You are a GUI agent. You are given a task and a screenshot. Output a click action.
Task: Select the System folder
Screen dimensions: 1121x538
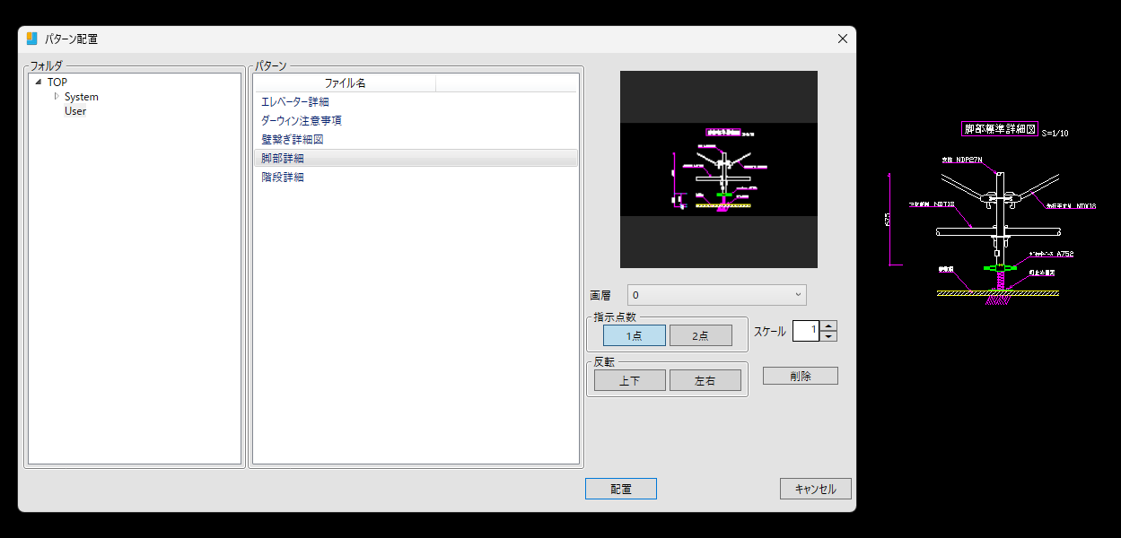point(81,97)
